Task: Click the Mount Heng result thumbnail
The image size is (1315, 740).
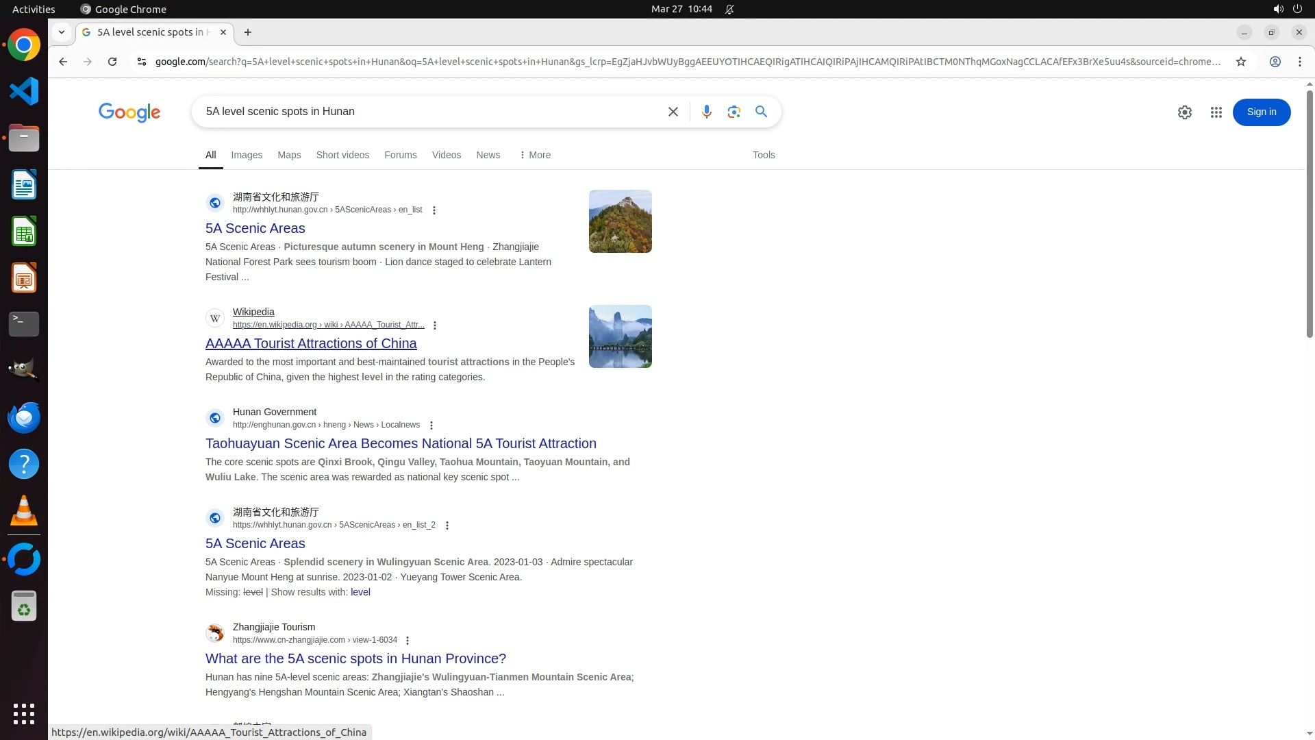Action: coord(620,221)
